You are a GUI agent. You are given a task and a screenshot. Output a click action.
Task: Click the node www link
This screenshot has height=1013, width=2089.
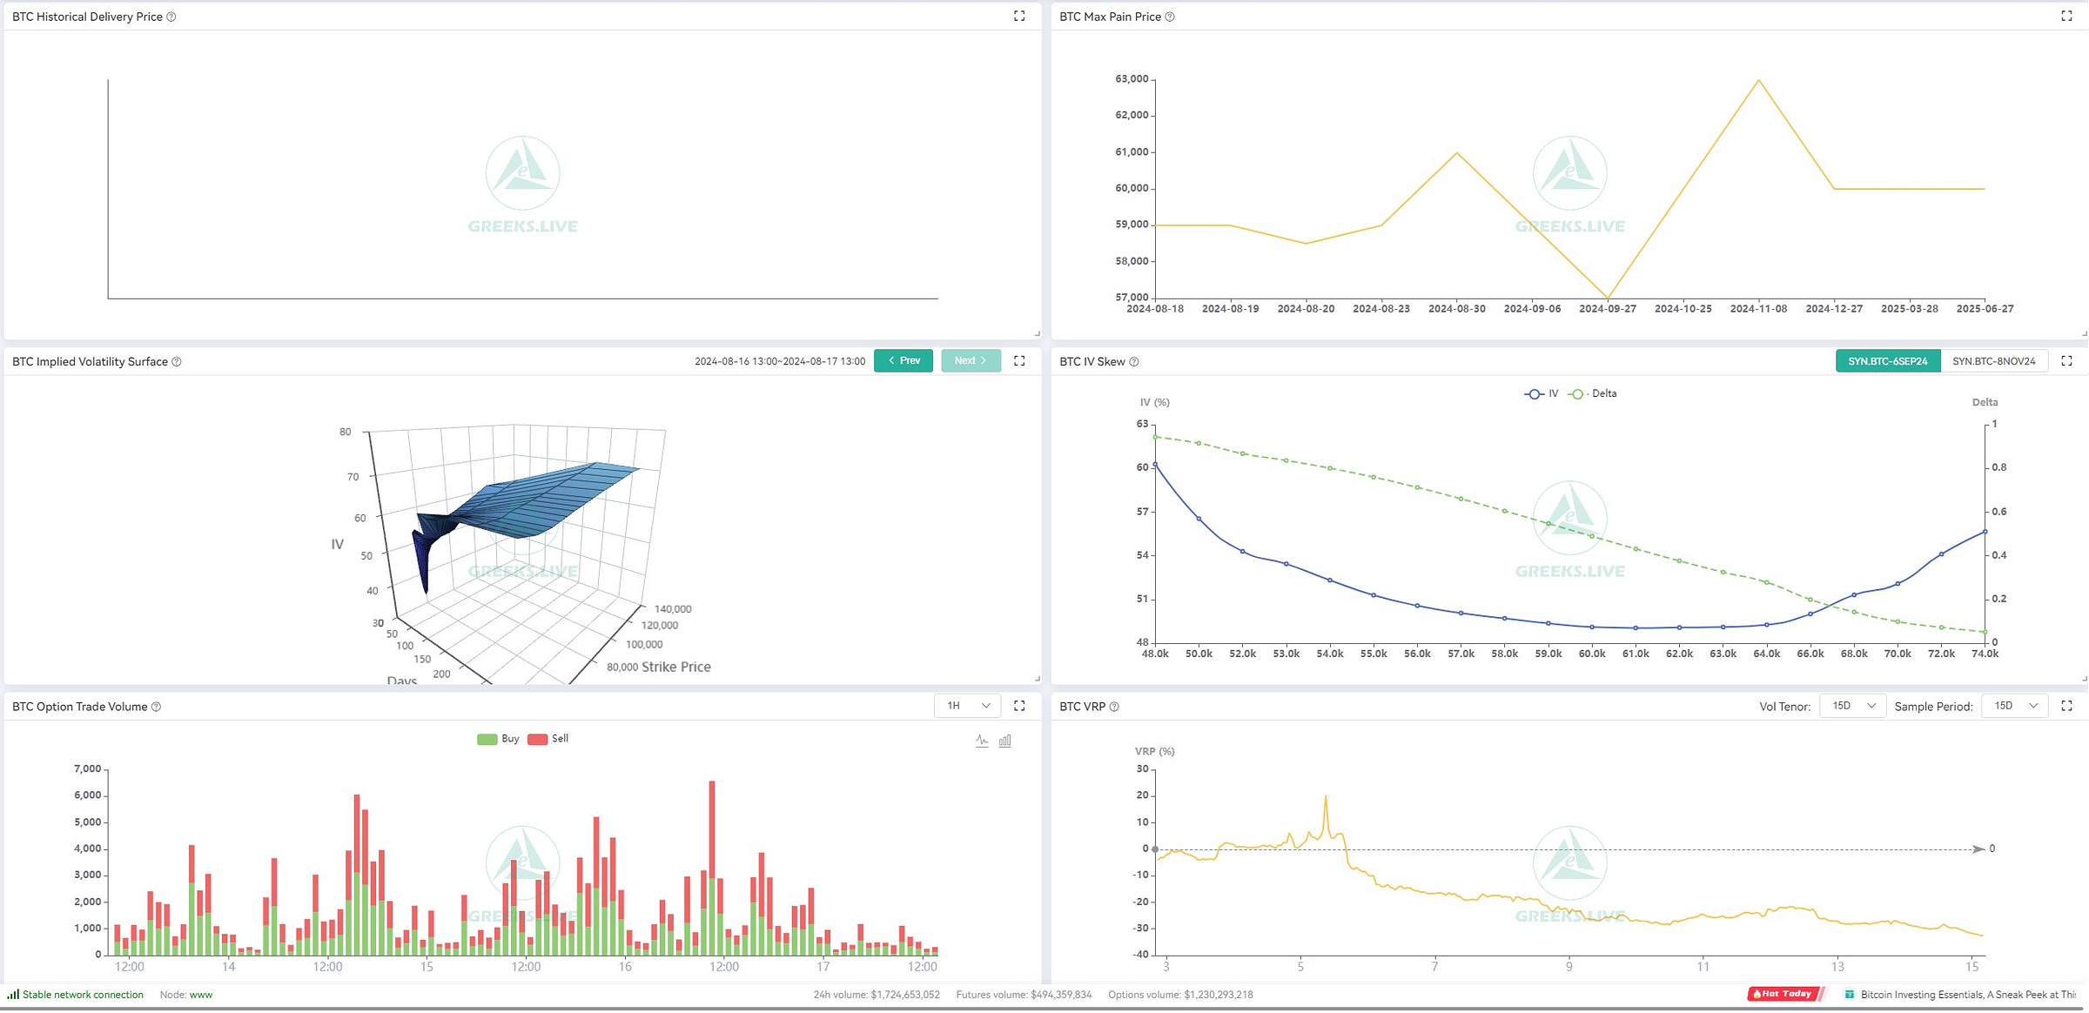click(x=201, y=995)
